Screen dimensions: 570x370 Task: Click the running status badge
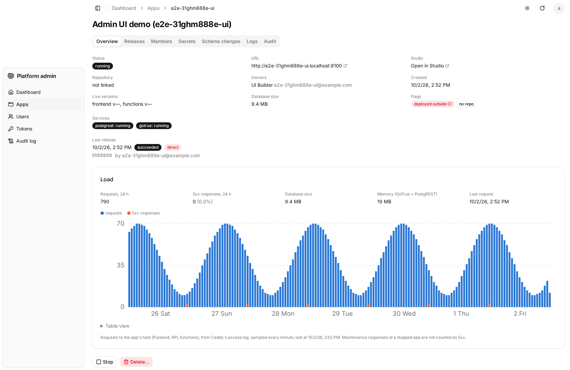(x=102, y=66)
